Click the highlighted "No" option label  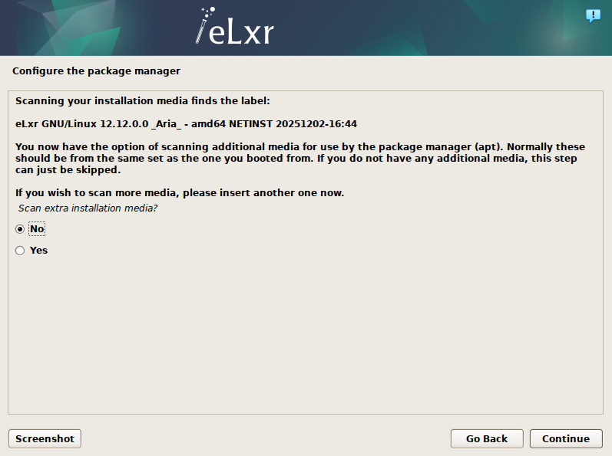pyautogui.click(x=36, y=229)
